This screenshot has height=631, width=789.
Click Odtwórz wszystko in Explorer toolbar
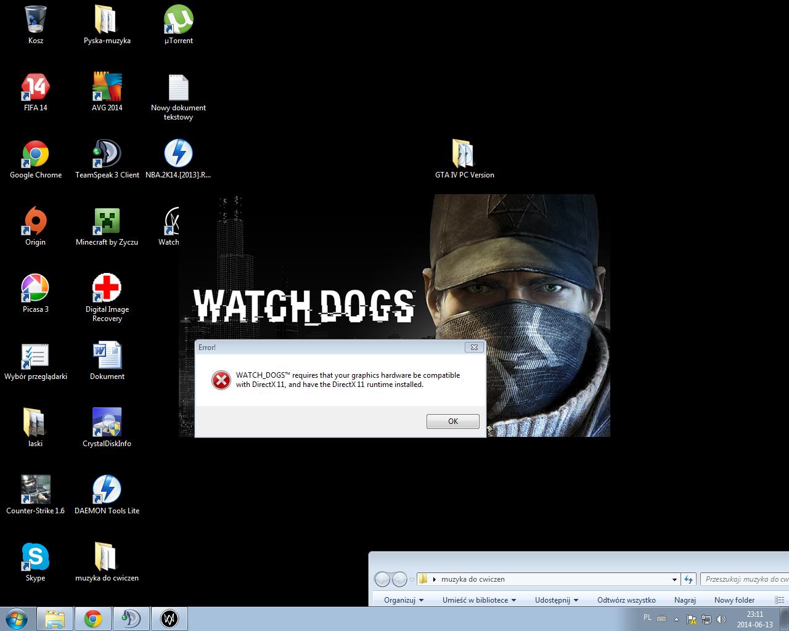click(x=626, y=600)
